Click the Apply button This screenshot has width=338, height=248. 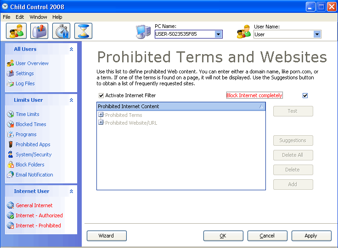click(311, 236)
